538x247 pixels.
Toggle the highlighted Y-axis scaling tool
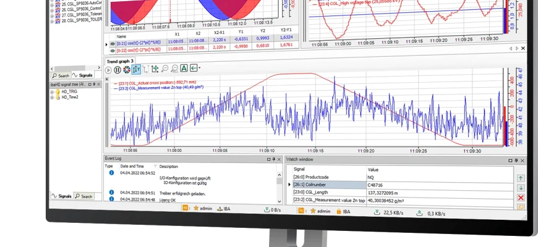(136, 70)
